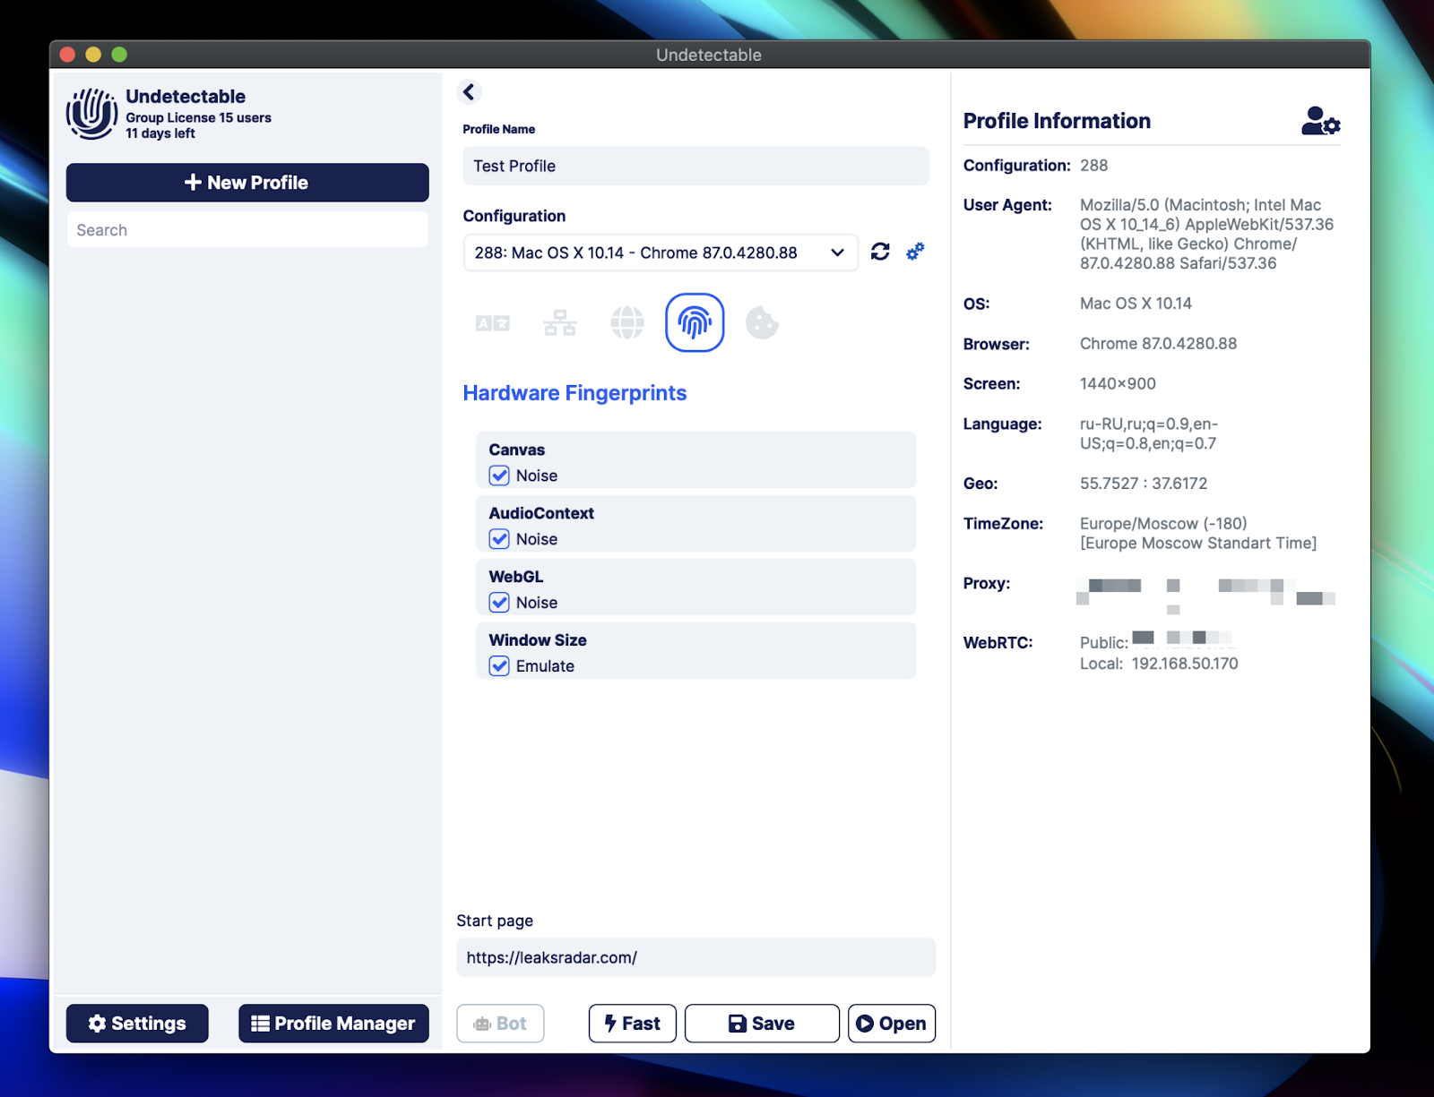Switch to the language settings tab icon
The height and width of the screenshot is (1097, 1434).
click(x=493, y=323)
